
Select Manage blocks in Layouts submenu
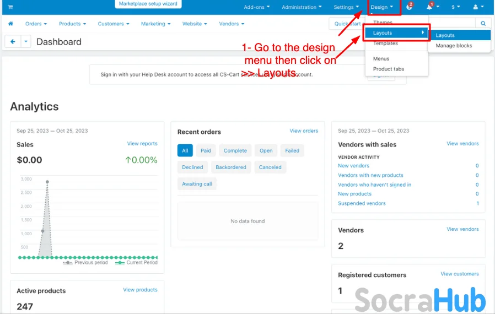[x=454, y=46]
